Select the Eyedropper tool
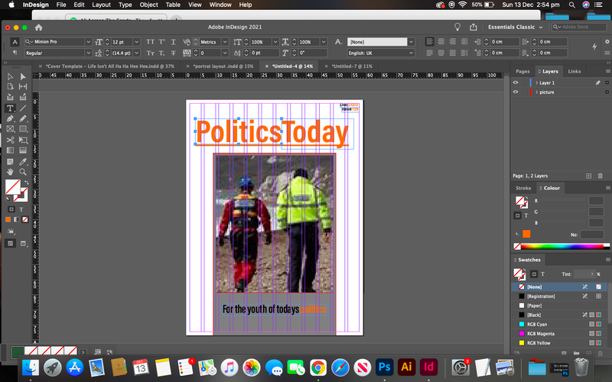 coord(23,161)
